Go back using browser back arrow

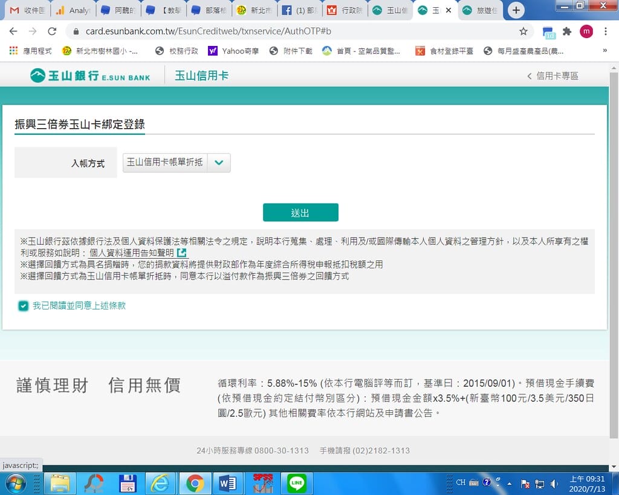point(13,31)
